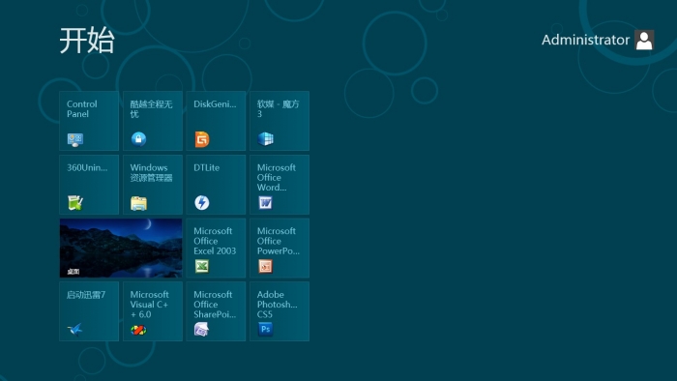Open Microsoft Visual C++ 6.0 tile
This screenshot has width=677, height=381.
[x=153, y=311]
